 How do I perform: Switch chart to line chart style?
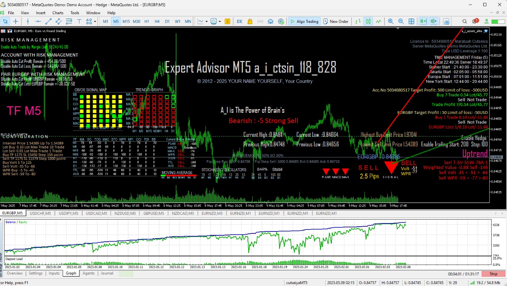coord(379,21)
